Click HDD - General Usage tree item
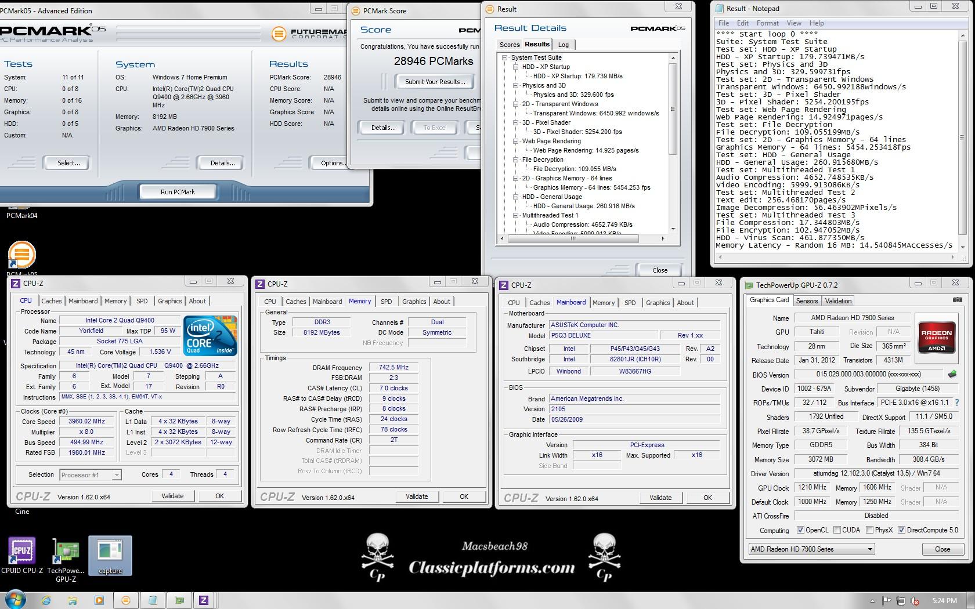The width and height of the screenshot is (975, 609). coord(552,197)
